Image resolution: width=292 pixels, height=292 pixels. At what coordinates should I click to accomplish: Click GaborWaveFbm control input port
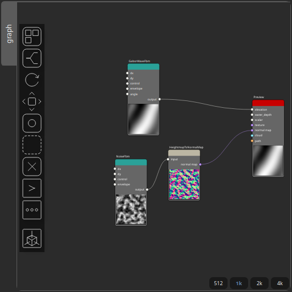[x=127, y=83]
